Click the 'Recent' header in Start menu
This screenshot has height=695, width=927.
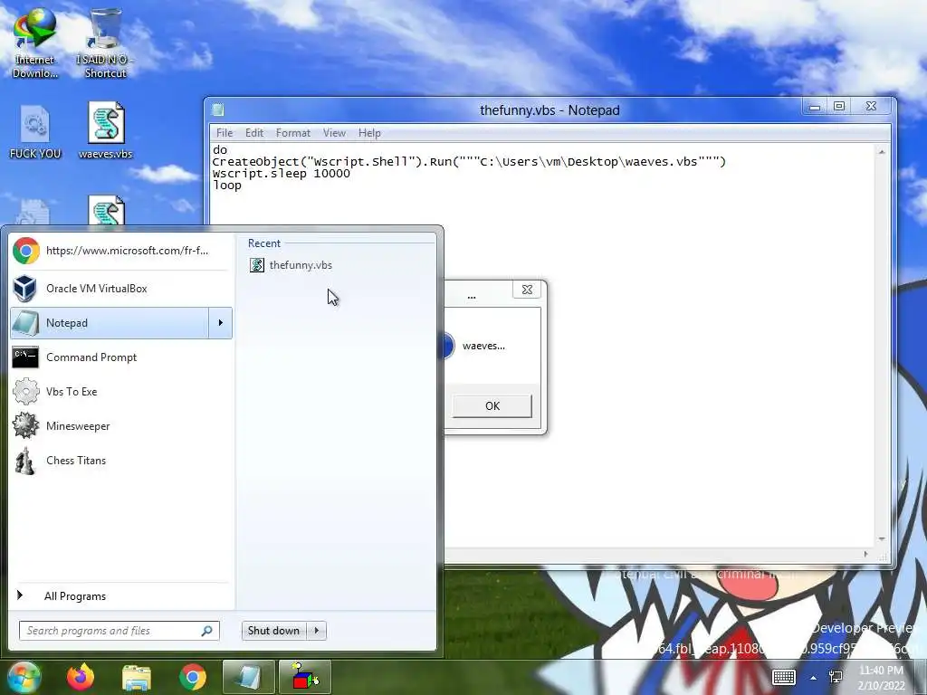(263, 243)
